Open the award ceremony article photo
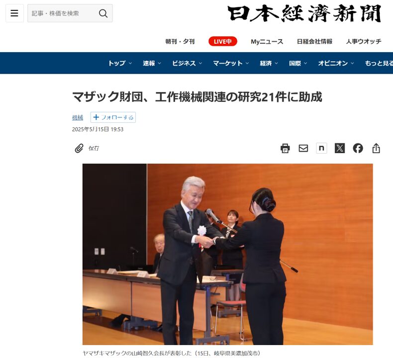The width and height of the screenshot is (393, 358). (227, 254)
